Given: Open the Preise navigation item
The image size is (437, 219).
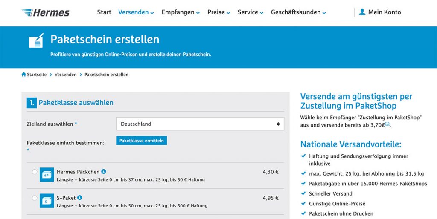Looking at the screenshot, I should coord(216,12).
